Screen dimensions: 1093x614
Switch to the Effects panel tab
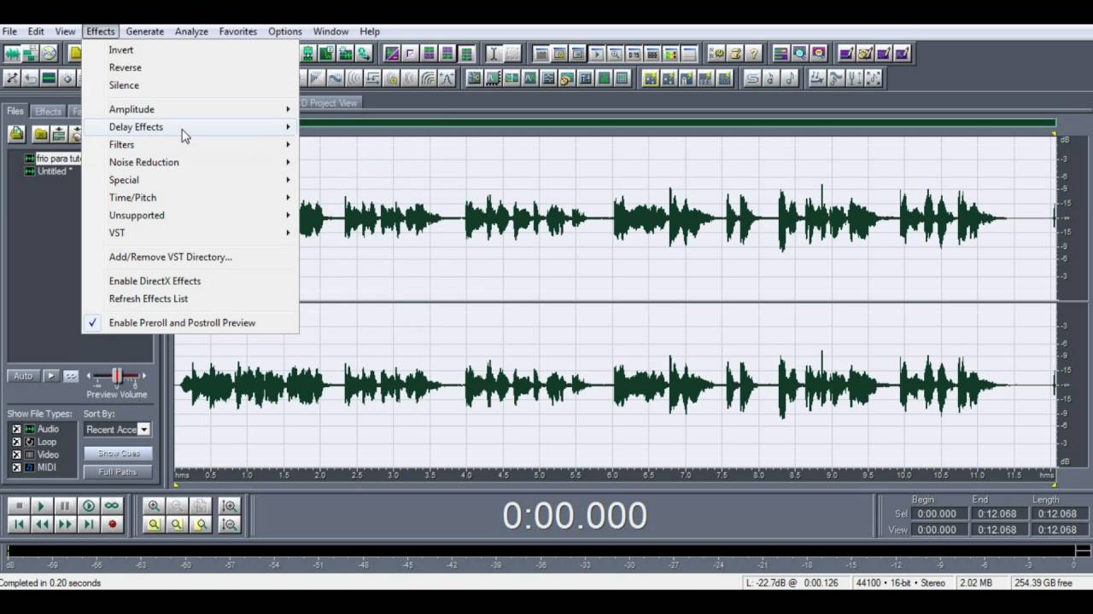pos(48,111)
